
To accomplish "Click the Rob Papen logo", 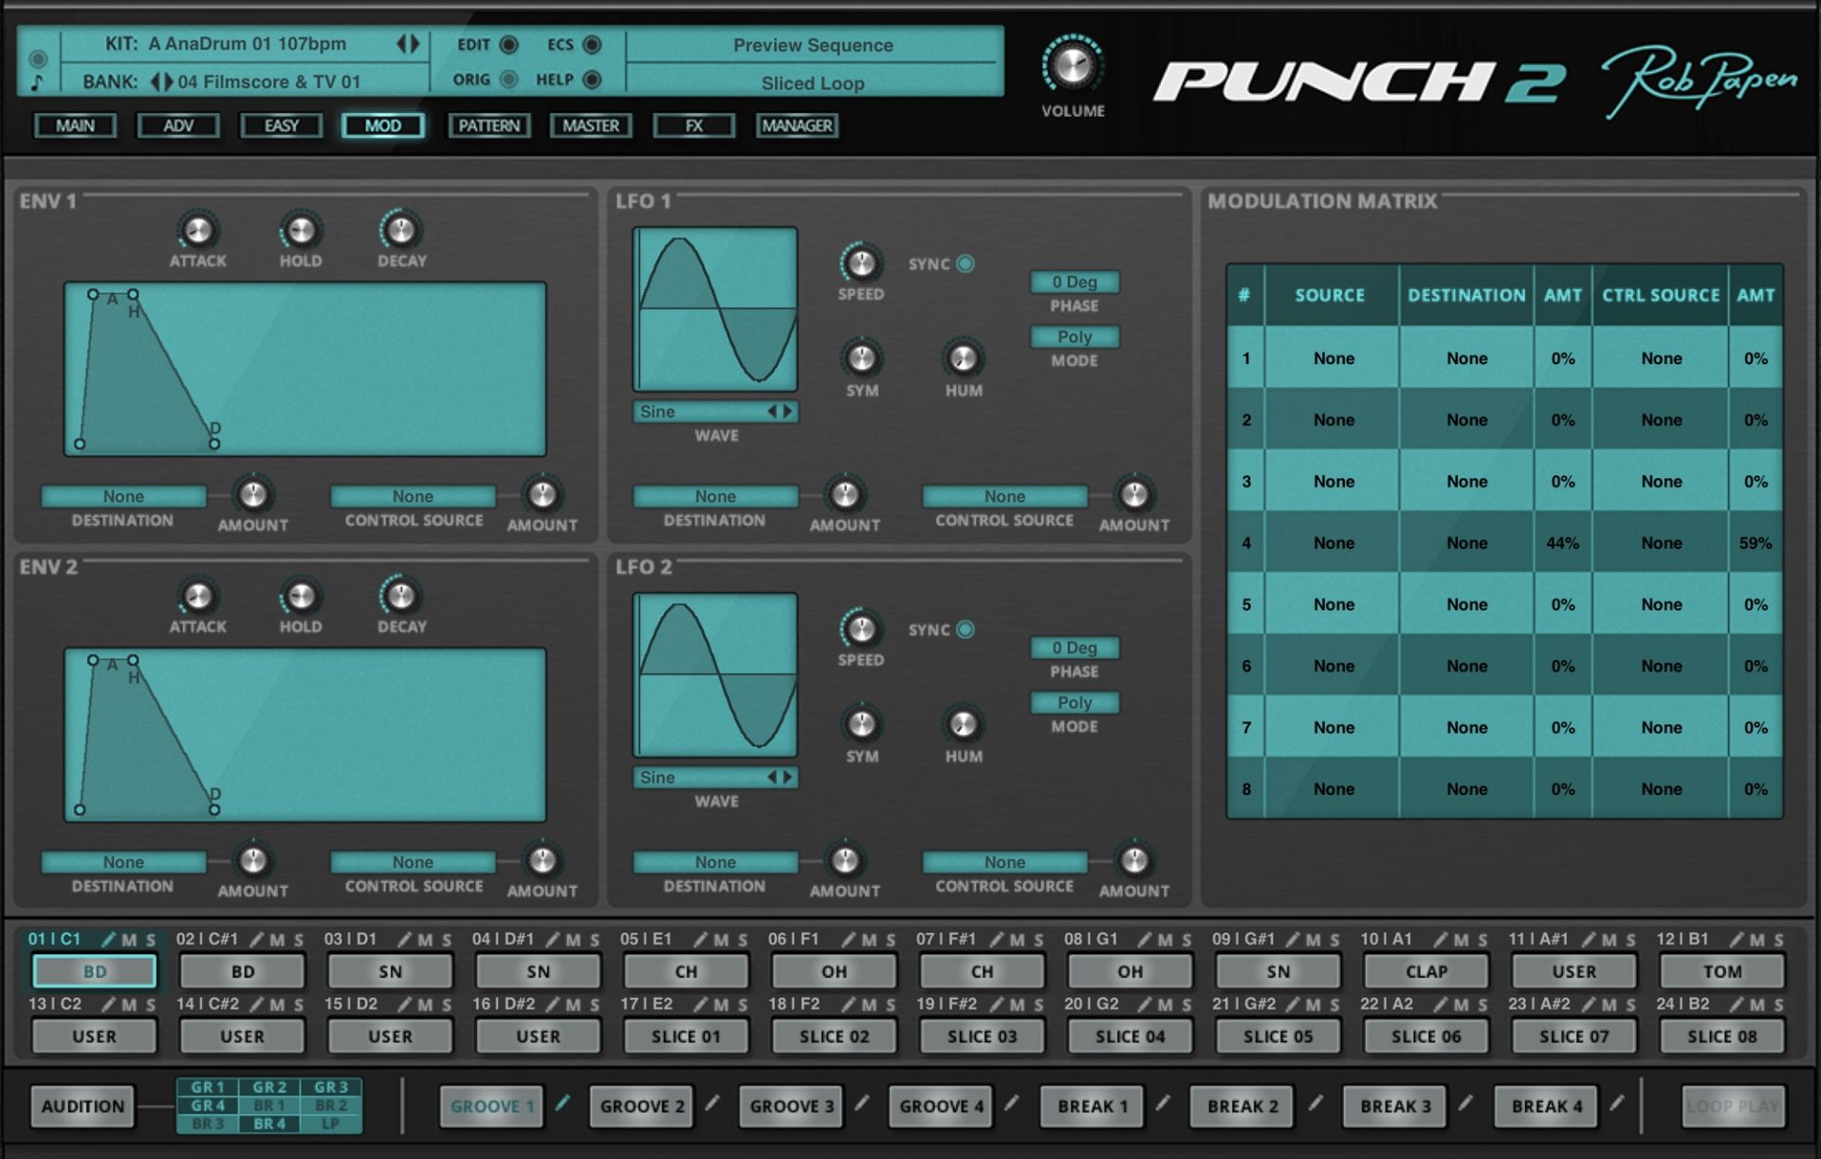I will 1700,83.
